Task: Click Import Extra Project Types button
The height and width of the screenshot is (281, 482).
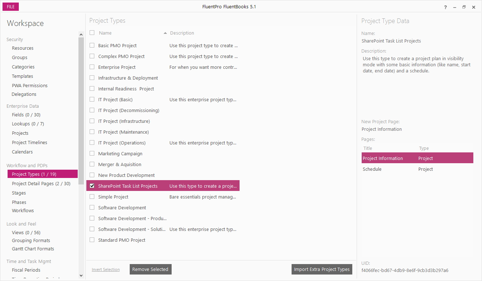Action: (322, 269)
